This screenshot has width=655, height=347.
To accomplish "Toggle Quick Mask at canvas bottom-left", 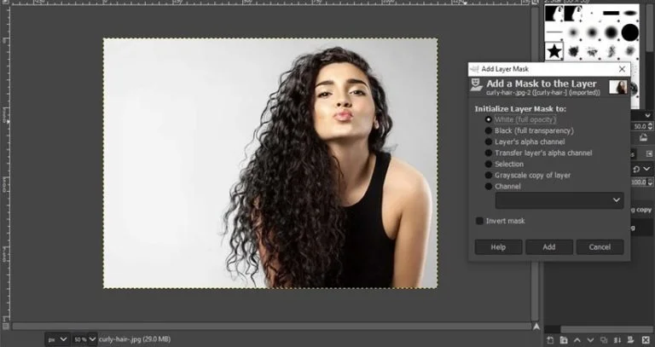I will pyautogui.click(x=5, y=326).
